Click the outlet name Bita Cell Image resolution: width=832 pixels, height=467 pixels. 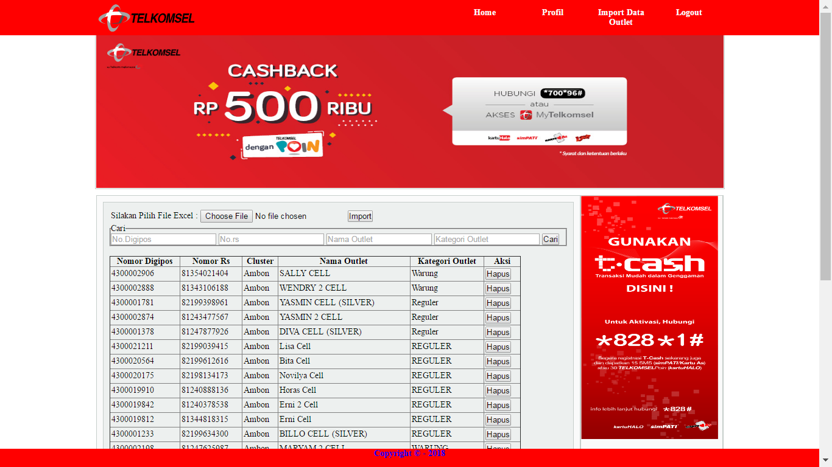tap(295, 361)
